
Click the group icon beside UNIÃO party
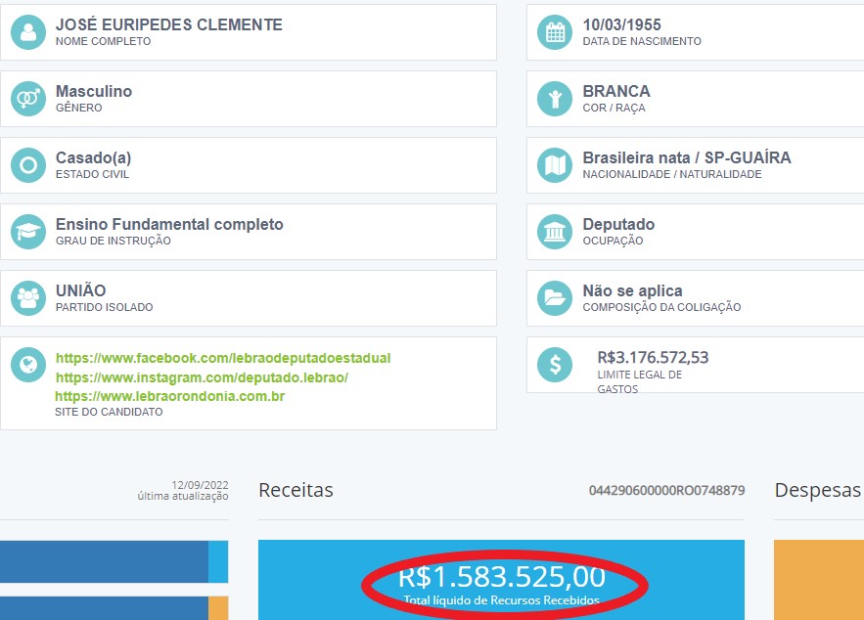pos(28,298)
